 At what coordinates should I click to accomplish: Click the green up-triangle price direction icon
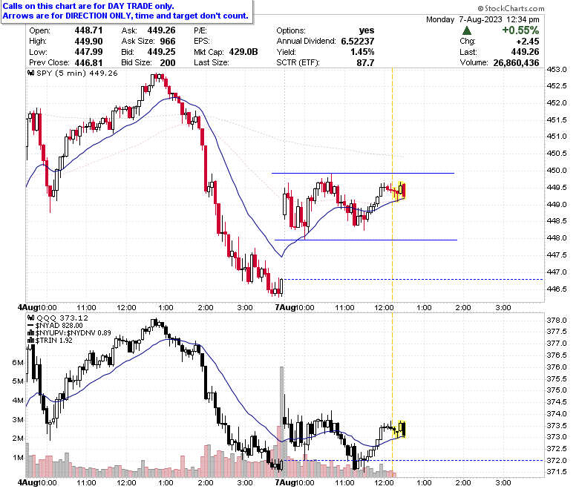[467, 30]
